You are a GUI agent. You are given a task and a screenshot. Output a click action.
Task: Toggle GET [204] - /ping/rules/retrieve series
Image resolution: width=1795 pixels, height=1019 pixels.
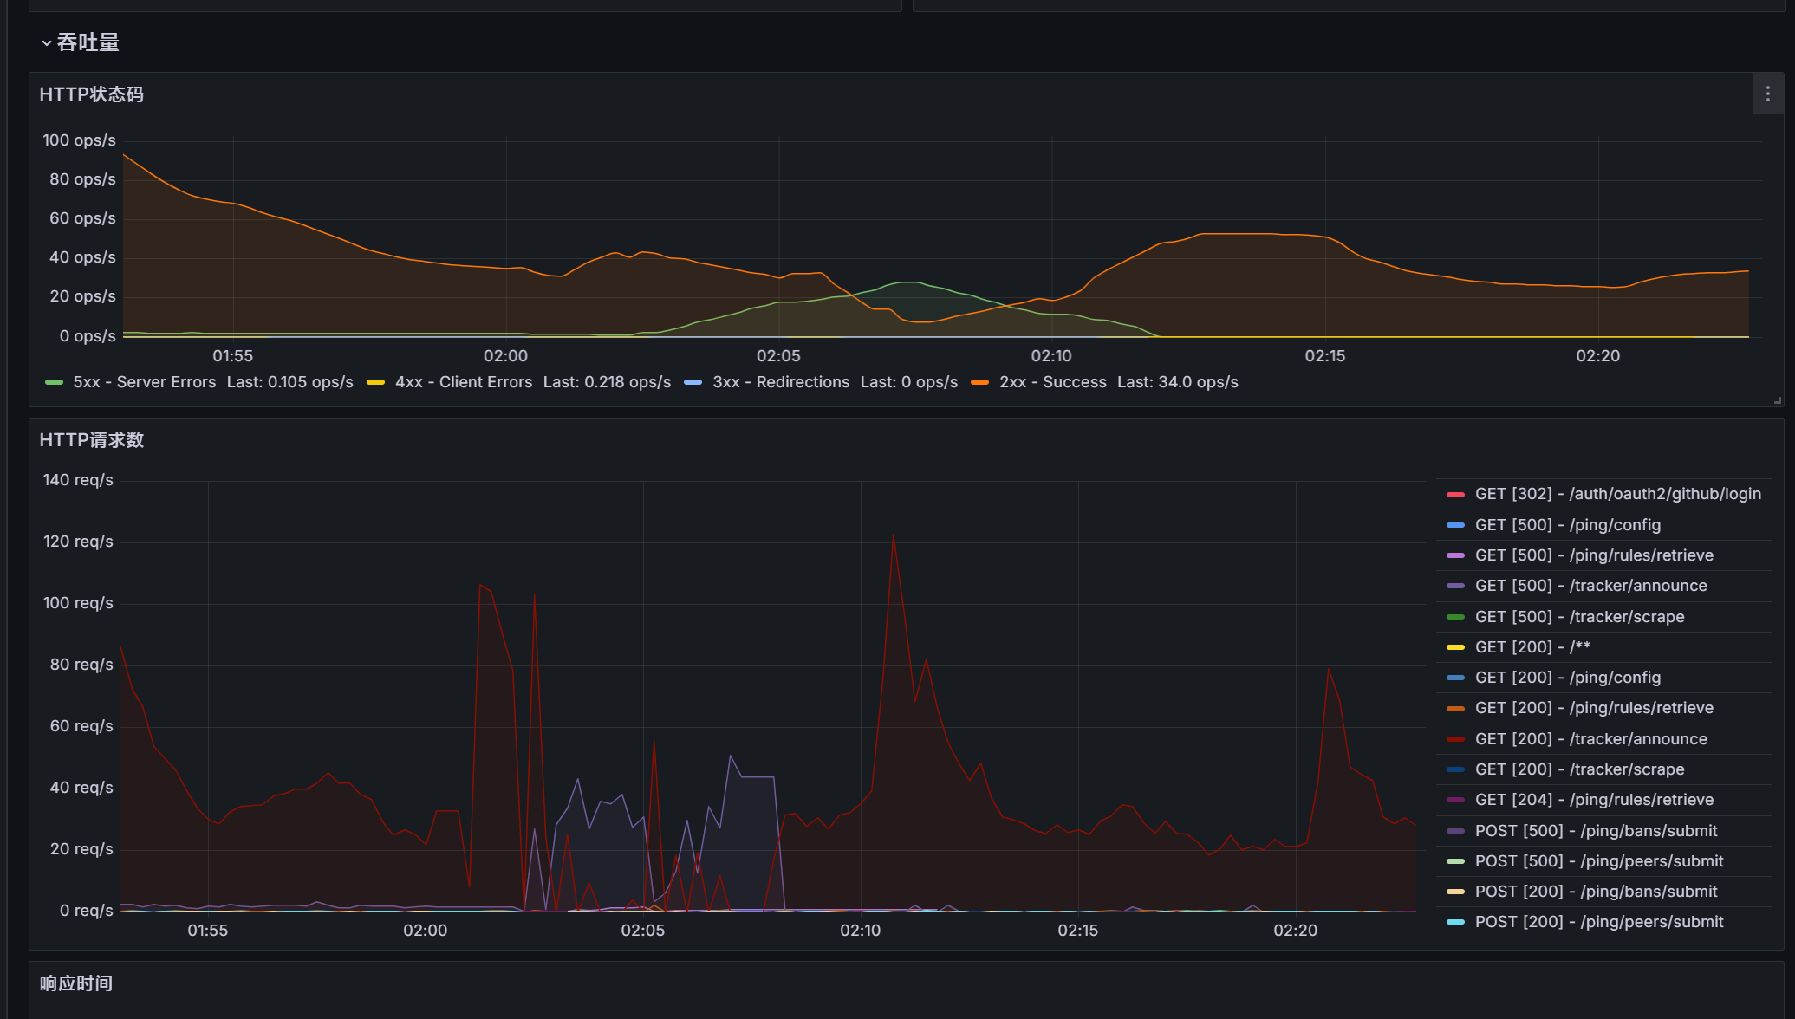pyautogui.click(x=1593, y=800)
